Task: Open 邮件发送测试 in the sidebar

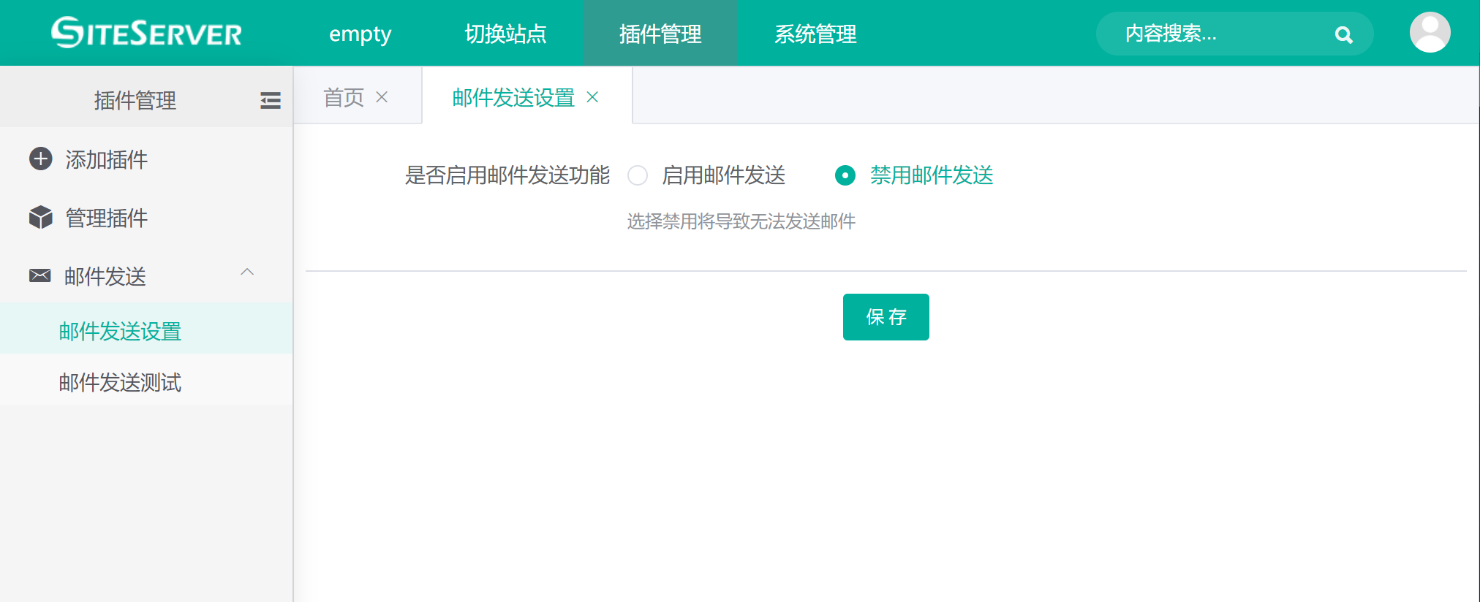Action: [x=120, y=383]
